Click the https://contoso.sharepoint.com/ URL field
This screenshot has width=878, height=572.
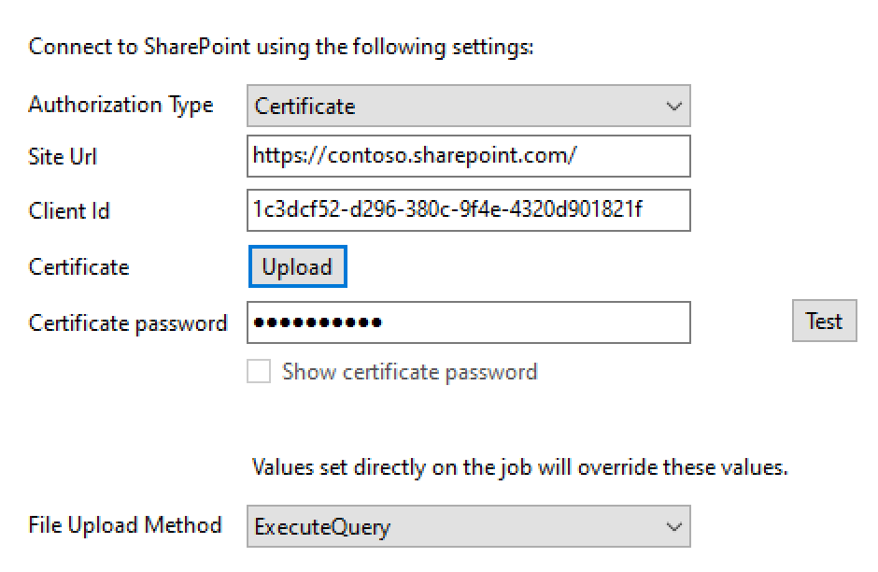point(467,156)
